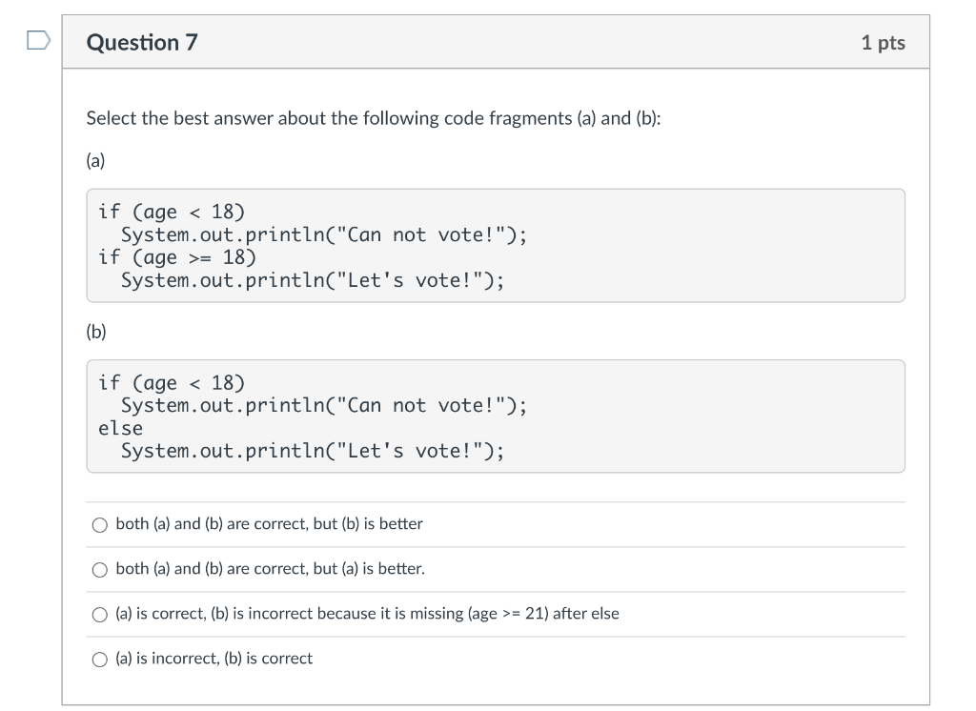
Task: Click the Question 7 heading
Action: coord(142,42)
